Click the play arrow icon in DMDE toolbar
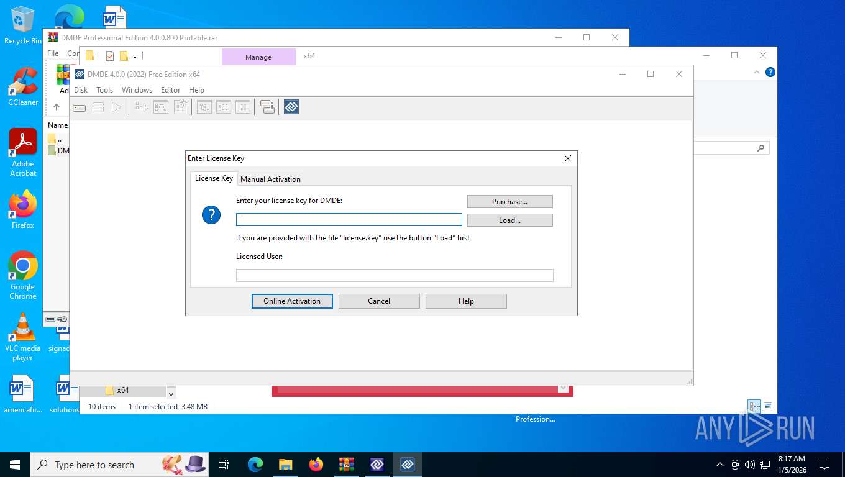The image size is (845, 477). [x=116, y=107]
